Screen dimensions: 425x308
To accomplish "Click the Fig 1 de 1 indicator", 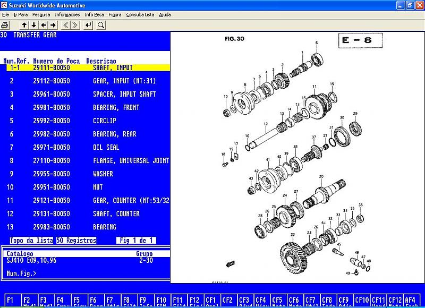I will point(136,240).
